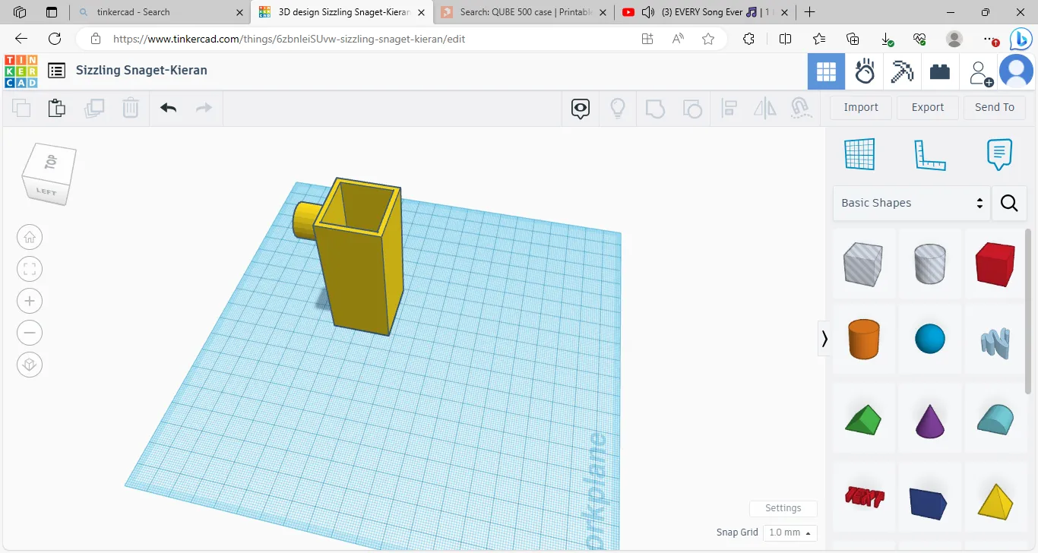Open the Basic Shapes dropdown
The image size is (1038, 553).
point(911,203)
